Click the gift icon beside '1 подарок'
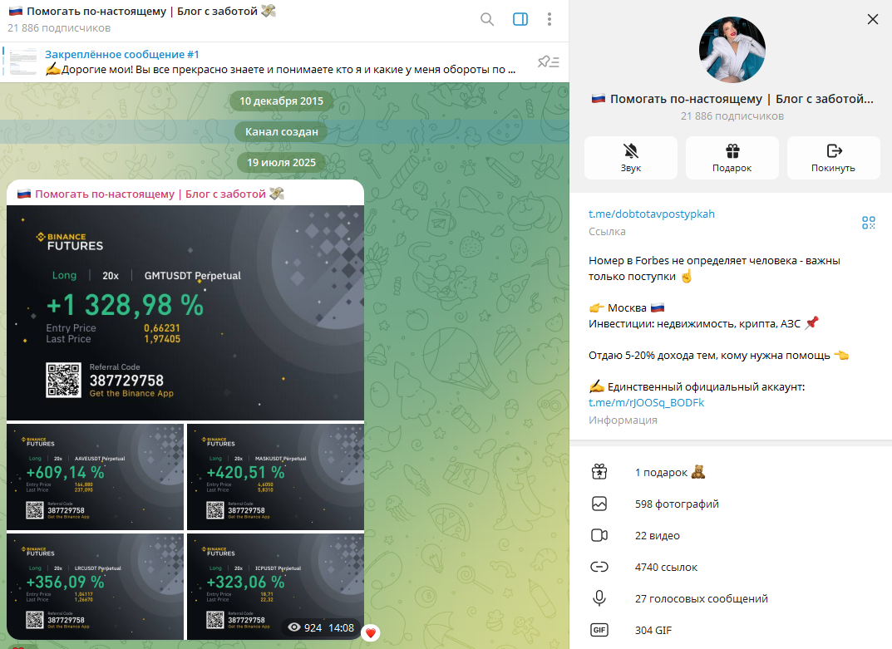This screenshot has height=649, width=892. (x=599, y=471)
